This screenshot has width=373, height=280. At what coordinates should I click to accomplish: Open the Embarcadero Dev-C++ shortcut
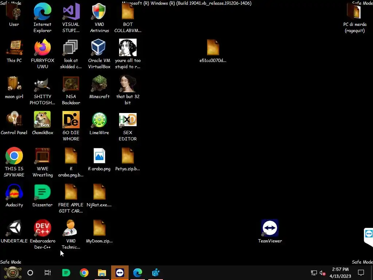click(x=42, y=228)
